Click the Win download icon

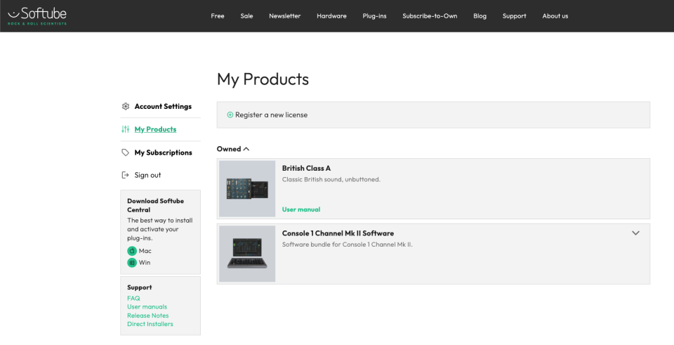(x=131, y=263)
